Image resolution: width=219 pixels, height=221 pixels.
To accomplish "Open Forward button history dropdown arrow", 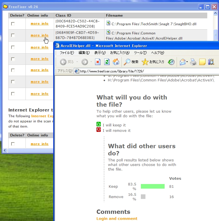I will (x=91, y=62).
